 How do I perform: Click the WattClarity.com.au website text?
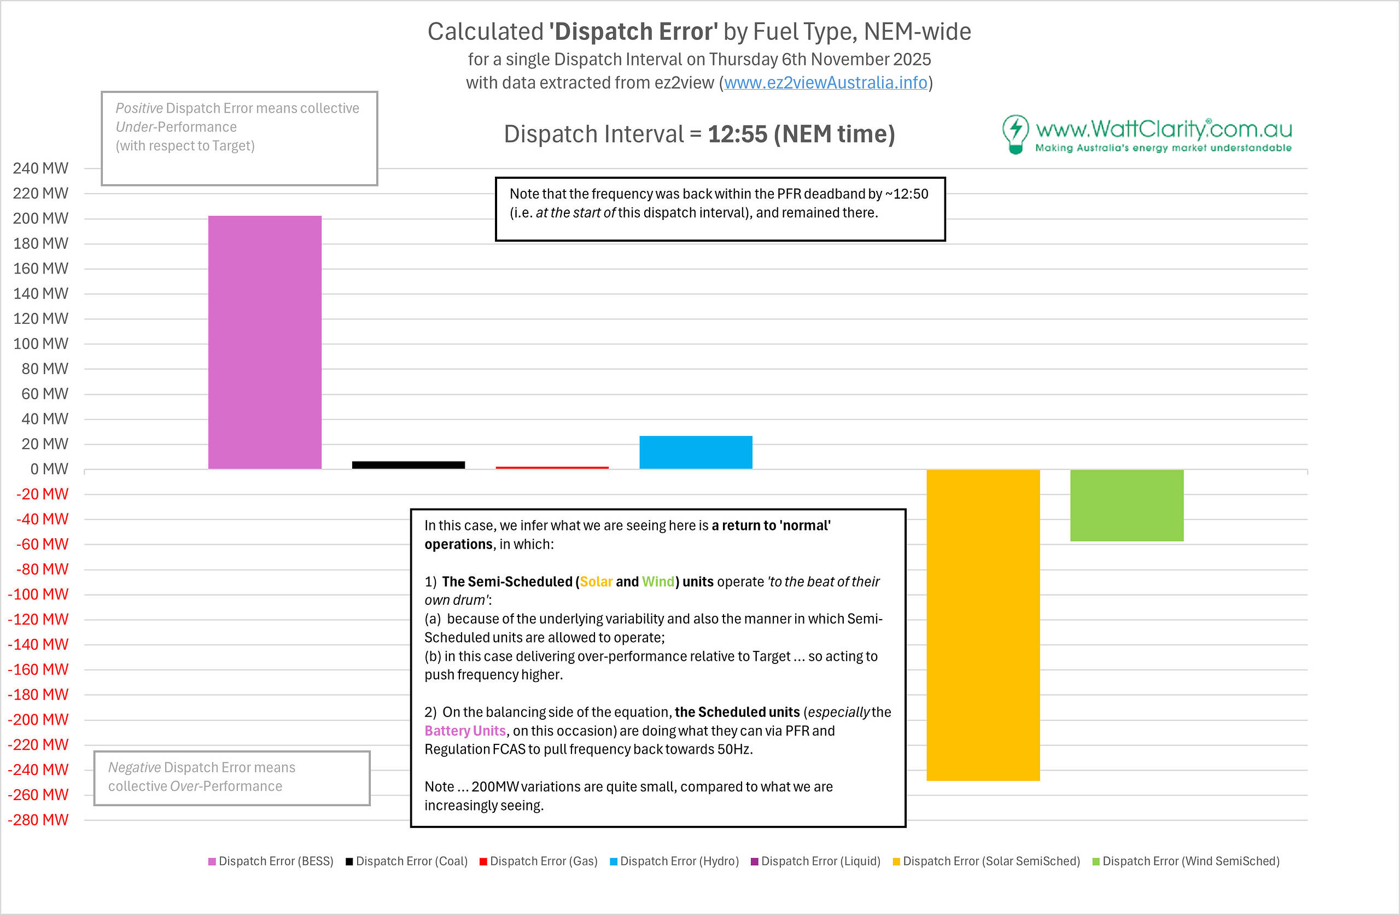(1163, 129)
